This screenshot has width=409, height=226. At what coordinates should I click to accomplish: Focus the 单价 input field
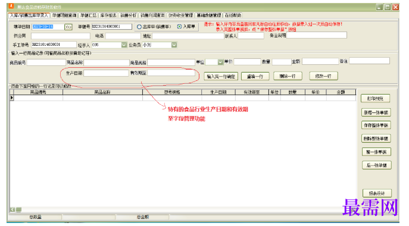[x=247, y=62]
